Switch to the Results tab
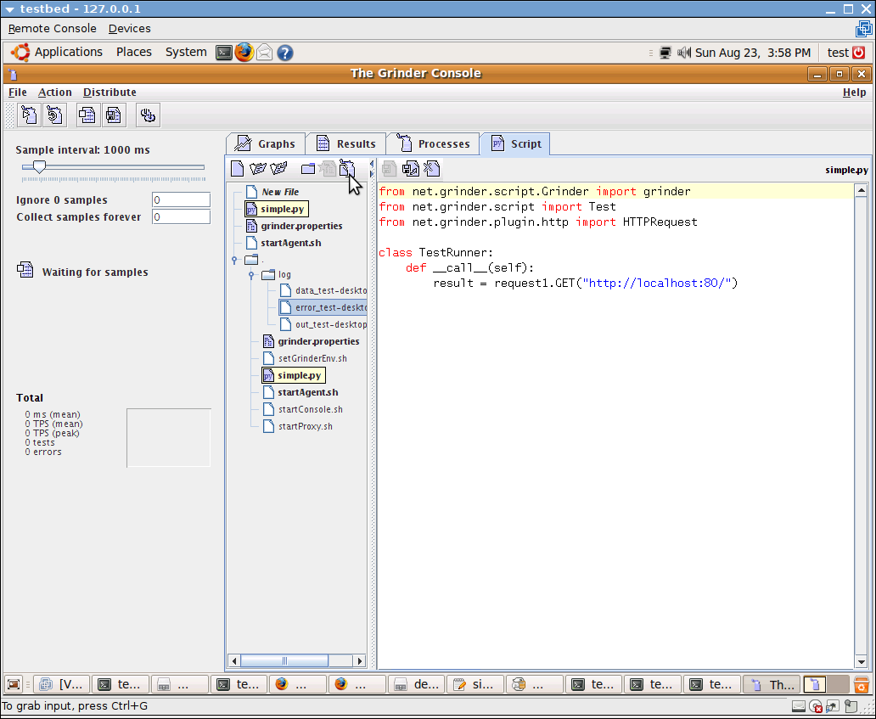 pos(345,143)
